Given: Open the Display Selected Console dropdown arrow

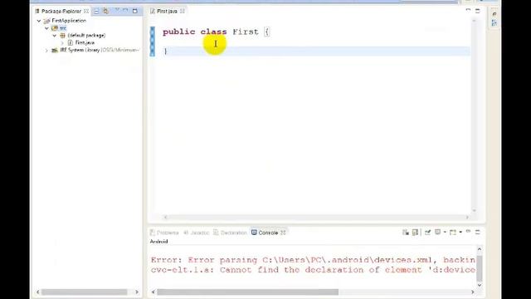Looking at the screenshot, I should [445, 233].
